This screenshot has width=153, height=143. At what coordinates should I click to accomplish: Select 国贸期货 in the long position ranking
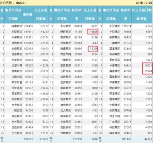click(x=65, y=82)
